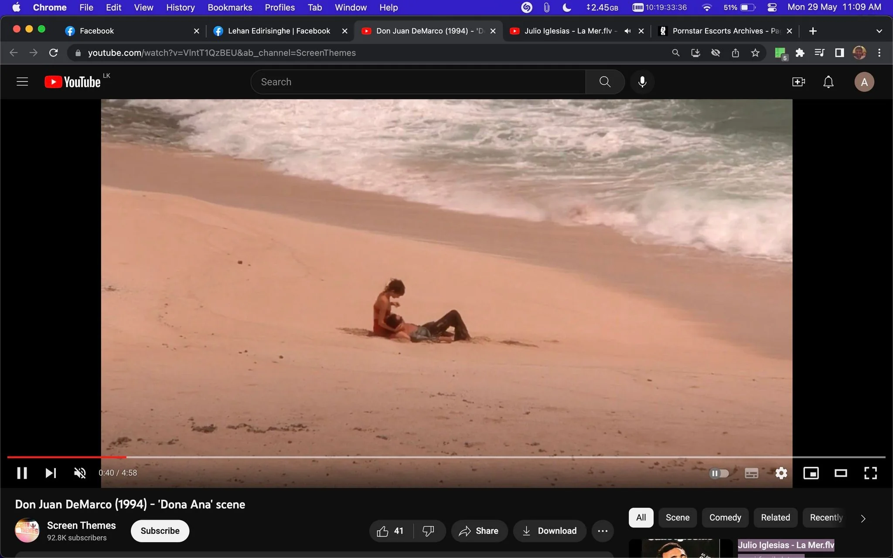Share the Dona Ana scene video

(x=479, y=531)
